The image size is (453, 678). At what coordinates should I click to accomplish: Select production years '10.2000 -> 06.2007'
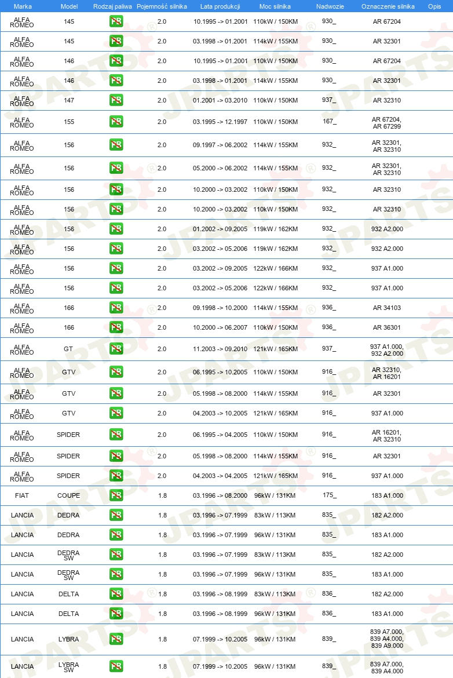point(220,327)
